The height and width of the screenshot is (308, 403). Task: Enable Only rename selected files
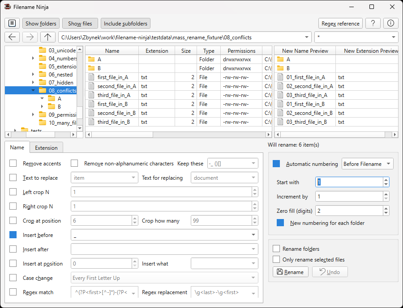point(276,258)
